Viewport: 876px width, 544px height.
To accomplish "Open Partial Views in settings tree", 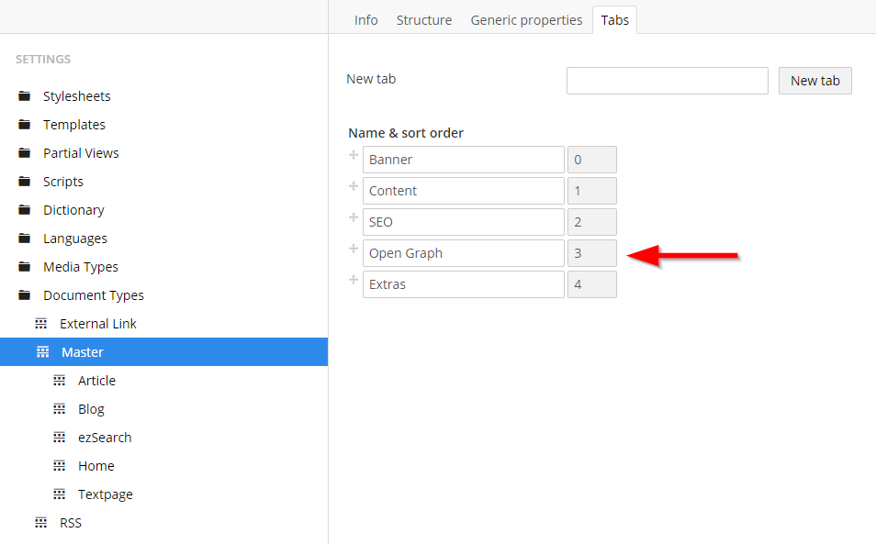I will coord(81,153).
